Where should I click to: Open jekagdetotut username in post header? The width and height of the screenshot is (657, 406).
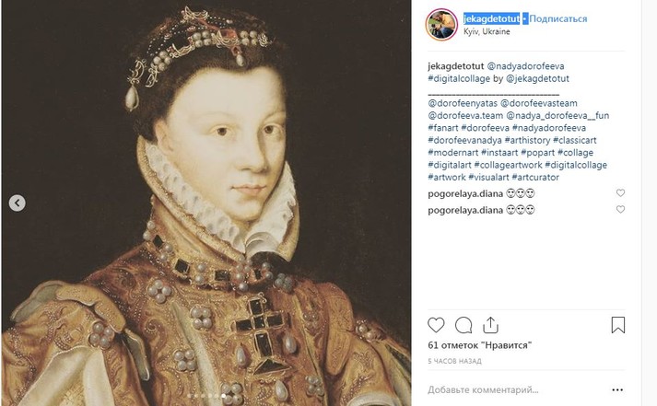tap(491, 18)
